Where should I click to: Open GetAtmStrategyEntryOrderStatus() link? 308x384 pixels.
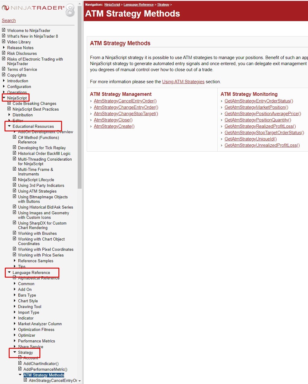(x=259, y=101)
